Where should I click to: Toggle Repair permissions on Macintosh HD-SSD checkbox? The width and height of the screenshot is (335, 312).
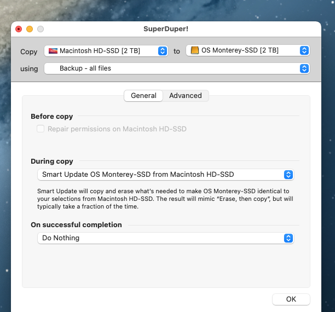[x=41, y=129]
